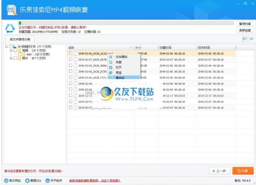
Task: Click the scan progress bar
Action: [x=126, y=23]
